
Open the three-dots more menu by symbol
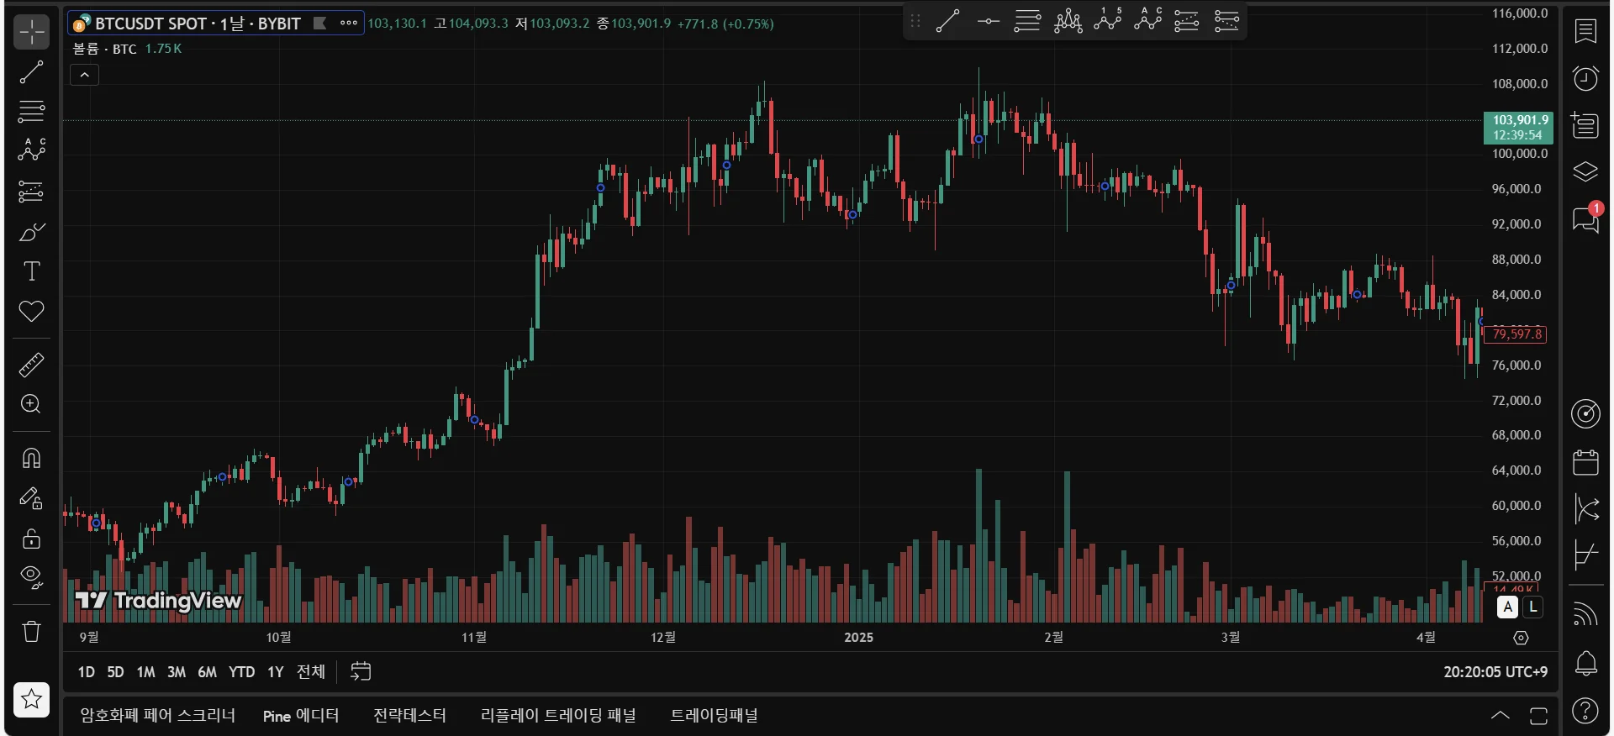(349, 24)
